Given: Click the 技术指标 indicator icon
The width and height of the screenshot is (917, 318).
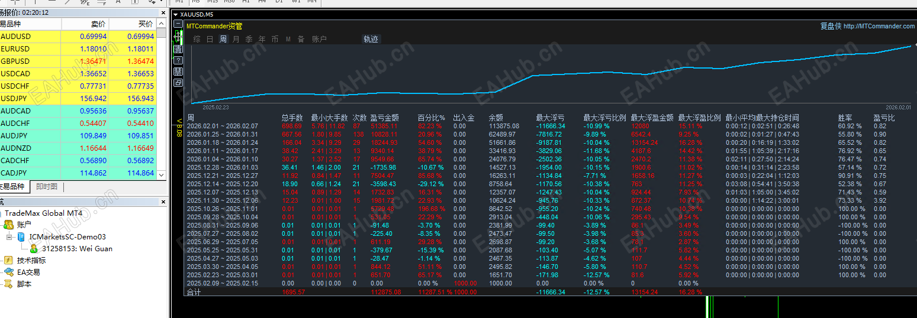Looking at the screenshot, I should (8, 260).
